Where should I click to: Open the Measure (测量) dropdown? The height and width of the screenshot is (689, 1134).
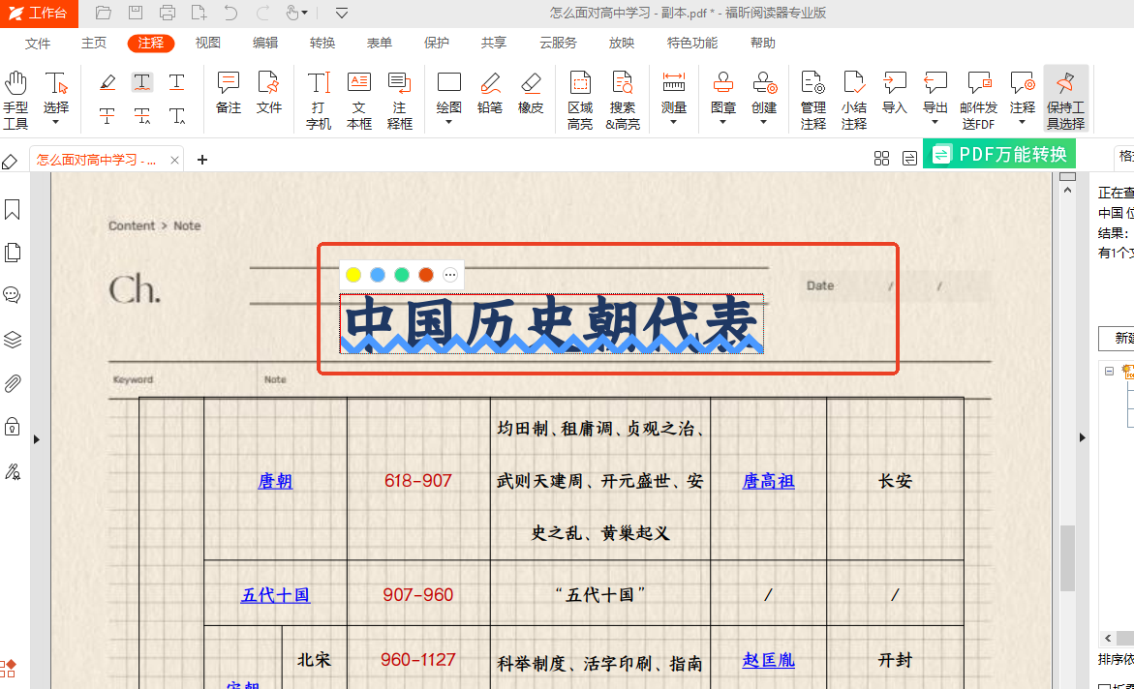[673, 122]
